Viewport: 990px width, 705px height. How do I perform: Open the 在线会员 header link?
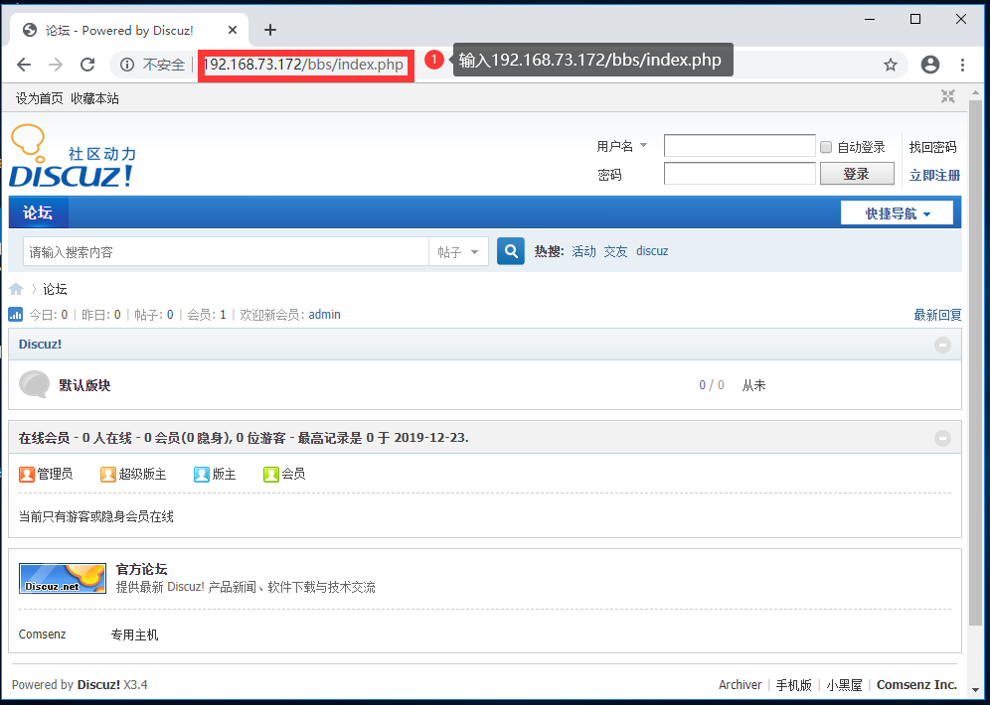pyautogui.click(x=44, y=438)
